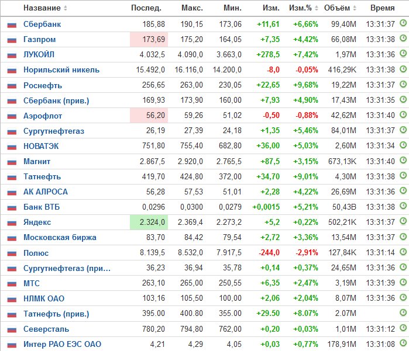
Task: Open the Газпром stock link
Action: [39, 39]
